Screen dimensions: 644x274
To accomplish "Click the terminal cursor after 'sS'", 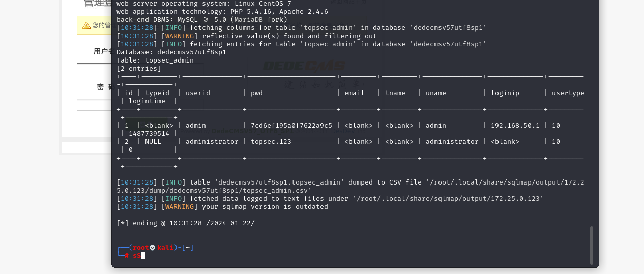I will click(x=143, y=256).
